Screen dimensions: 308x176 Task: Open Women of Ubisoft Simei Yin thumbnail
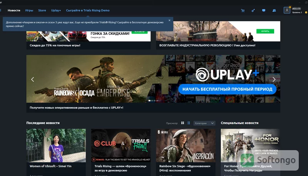click(56, 146)
